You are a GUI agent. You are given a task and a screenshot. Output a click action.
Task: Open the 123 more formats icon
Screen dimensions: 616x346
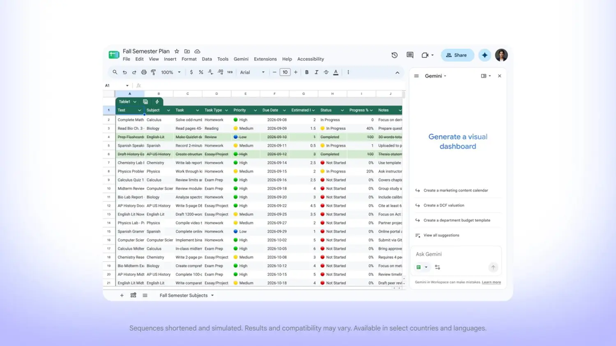(230, 72)
